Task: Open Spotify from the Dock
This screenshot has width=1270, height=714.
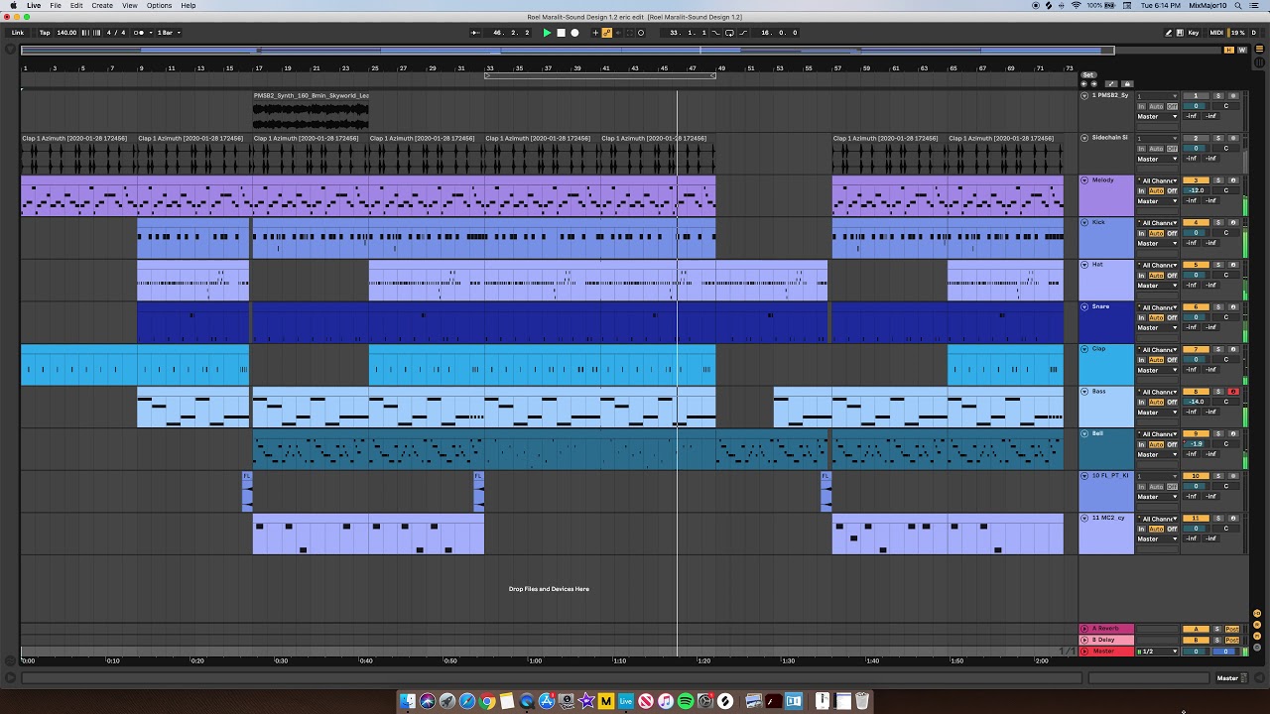Action: [686, 701]
